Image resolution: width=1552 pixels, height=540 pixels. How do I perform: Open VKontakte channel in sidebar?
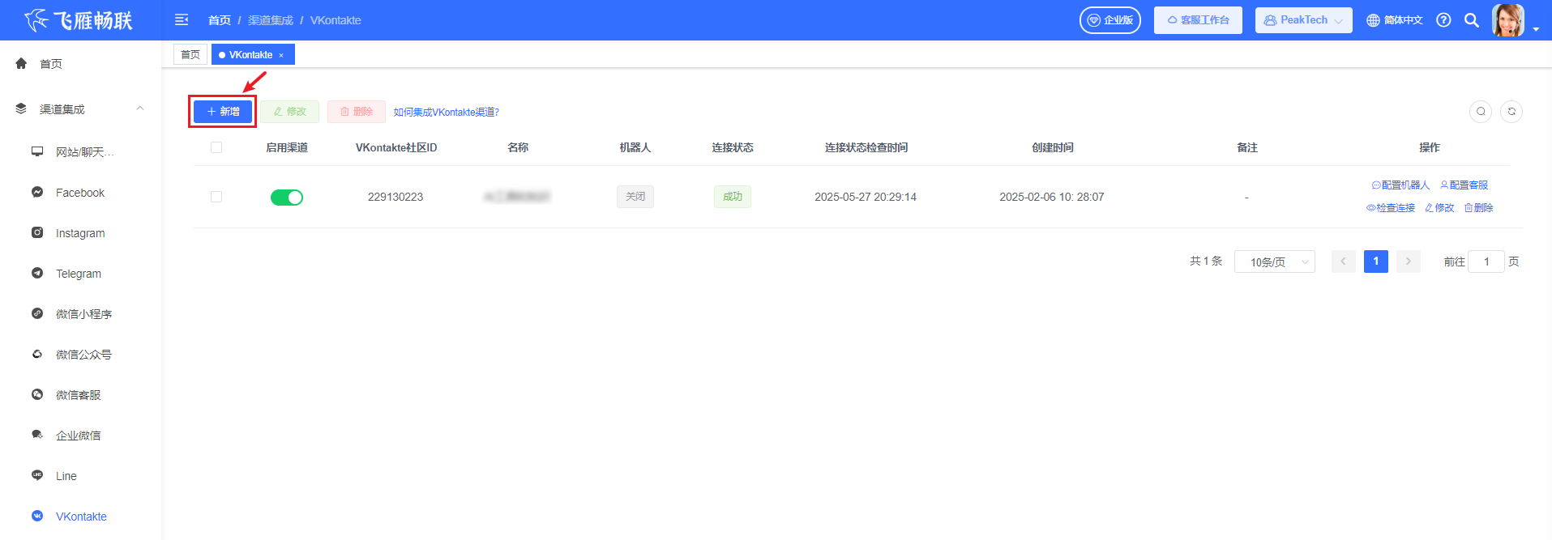[81, 517]
